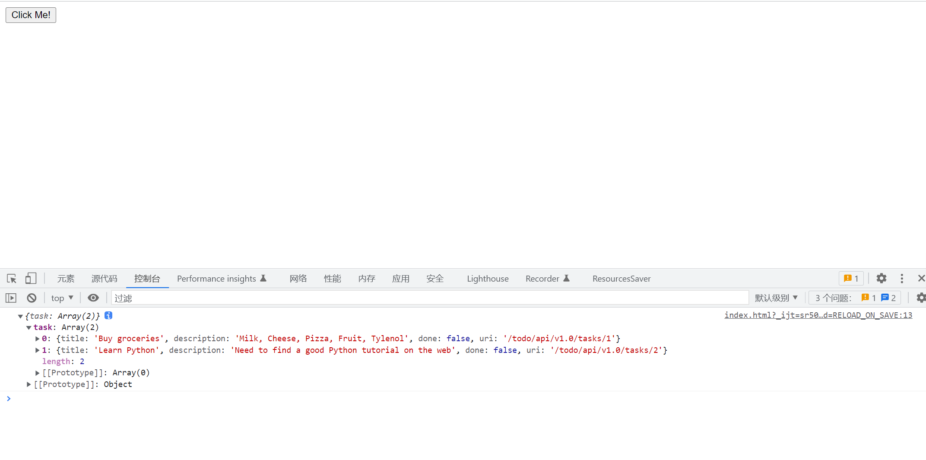This screenshot has width=926, height=460.
Task: Expand [[Prototype]]: Object node
Action: pyautogui.click(x=29, y=384)
